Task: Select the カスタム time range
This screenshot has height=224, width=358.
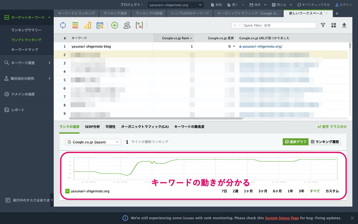Action: point(332,191)
